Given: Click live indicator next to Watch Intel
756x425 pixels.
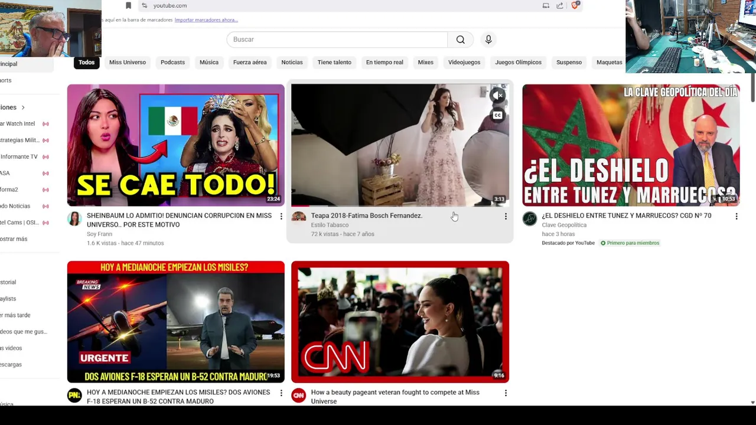Looking at the screenshot, I should 45,124.
